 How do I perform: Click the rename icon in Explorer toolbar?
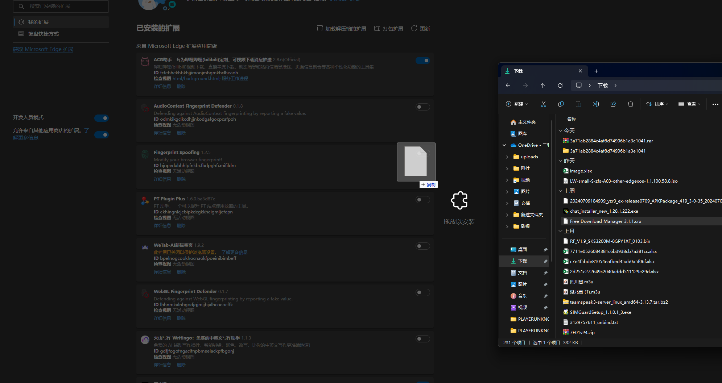click(595, 104)
